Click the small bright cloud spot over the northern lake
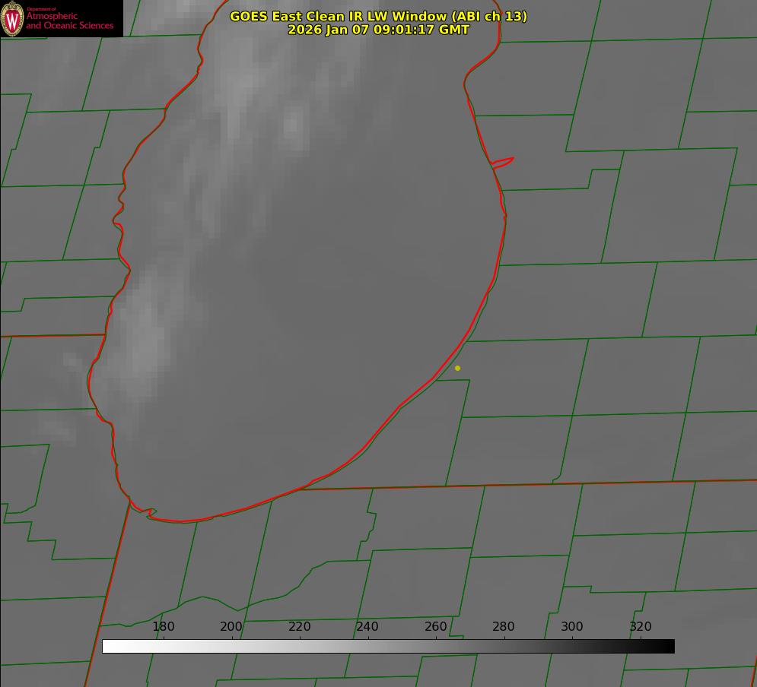The height and width of the screenshot is (687, 757). (293, 122)
